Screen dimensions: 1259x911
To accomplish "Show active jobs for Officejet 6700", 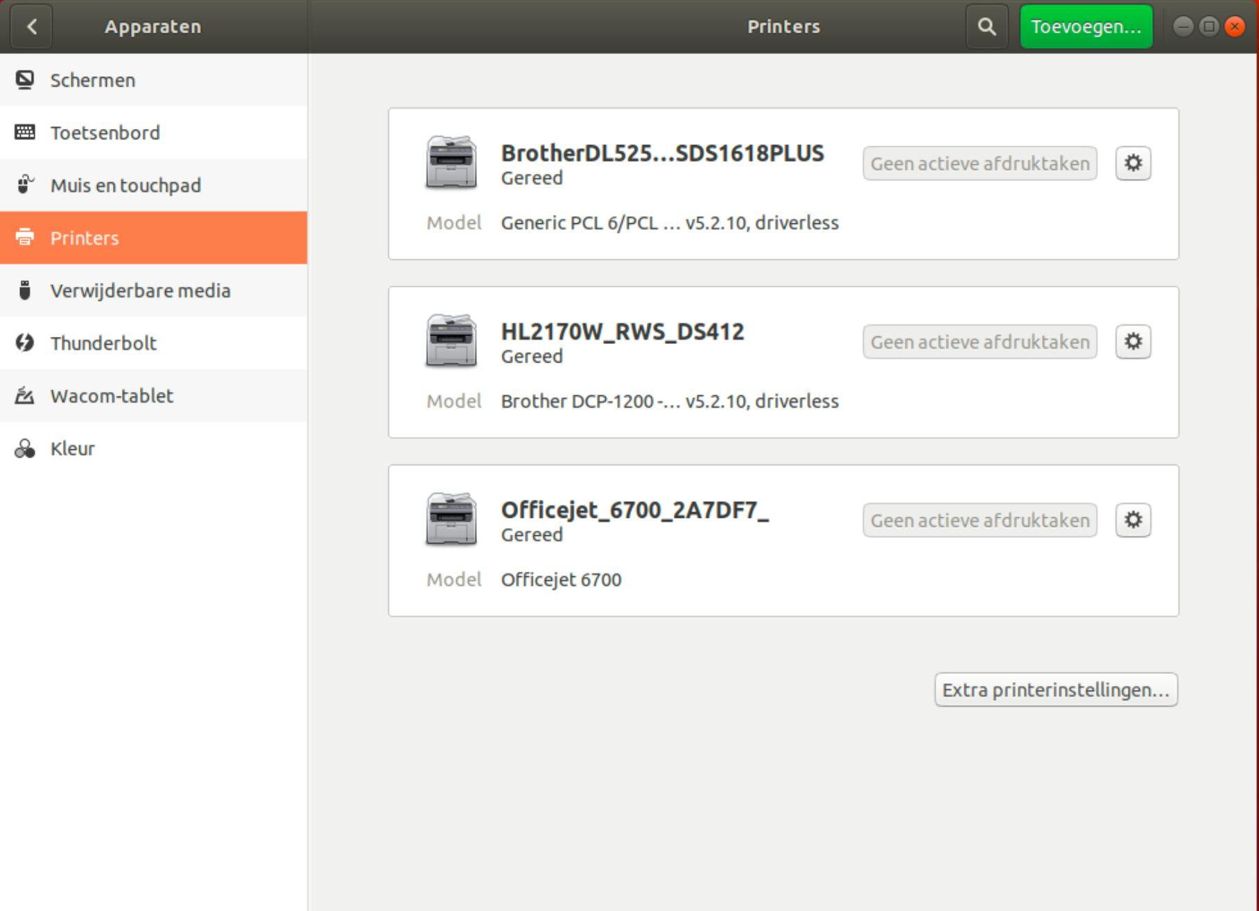I will (x=980, y=520).
